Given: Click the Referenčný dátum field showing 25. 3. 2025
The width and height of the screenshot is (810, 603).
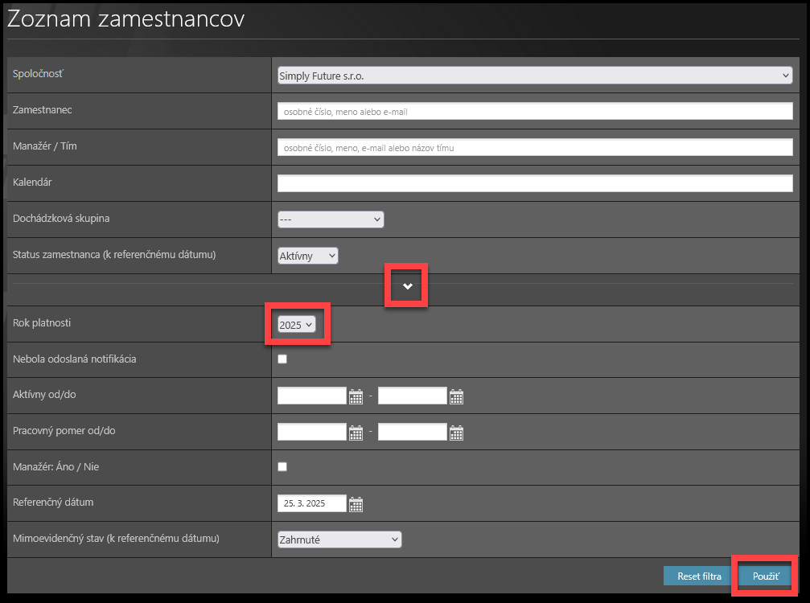Looking at the screenshot, I should [x=311, y=503].
